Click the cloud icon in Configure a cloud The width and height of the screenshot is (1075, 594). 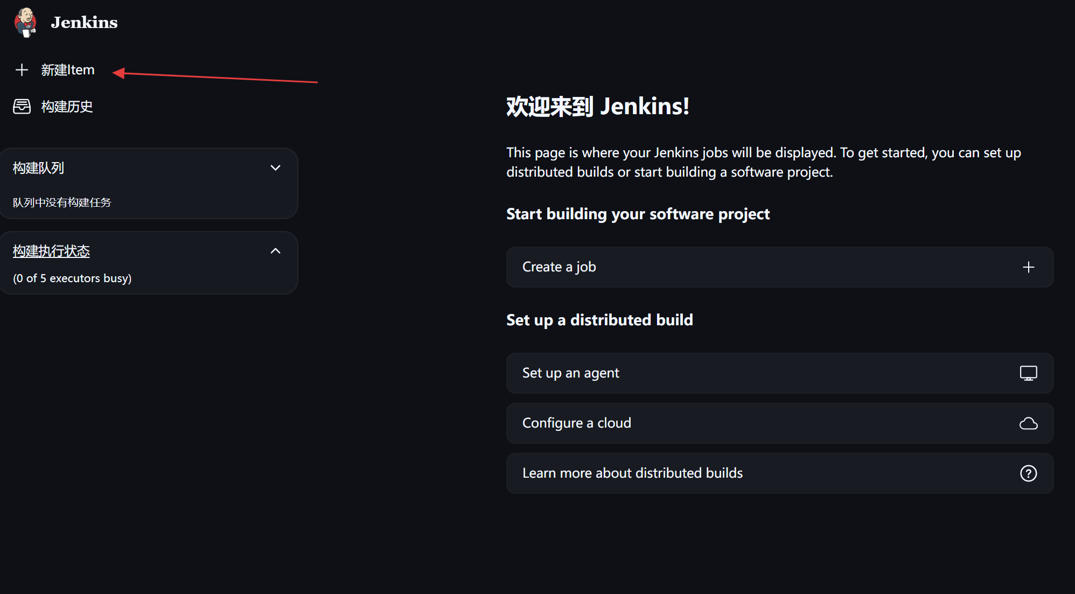click(x=1028, y=423)
